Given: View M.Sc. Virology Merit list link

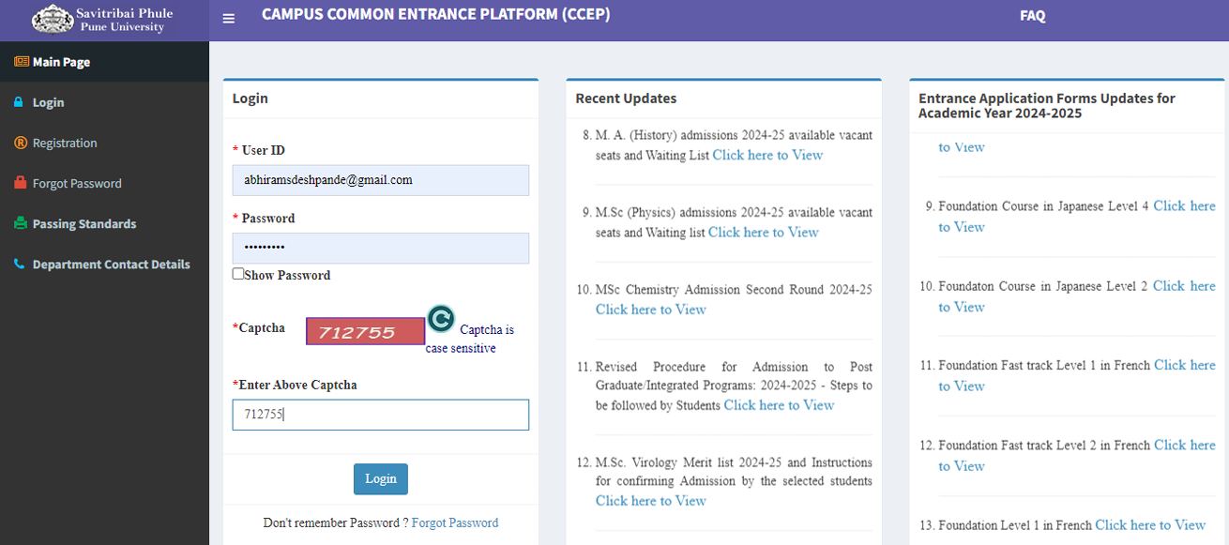Looking at the screenshot, I should 651,501.
